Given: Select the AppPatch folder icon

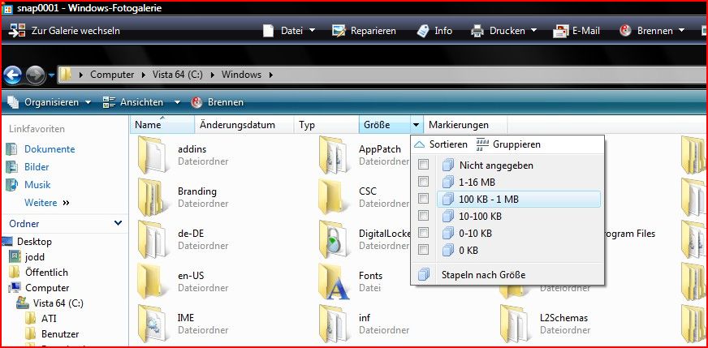Looking at the screenshot, I should 333,155.
